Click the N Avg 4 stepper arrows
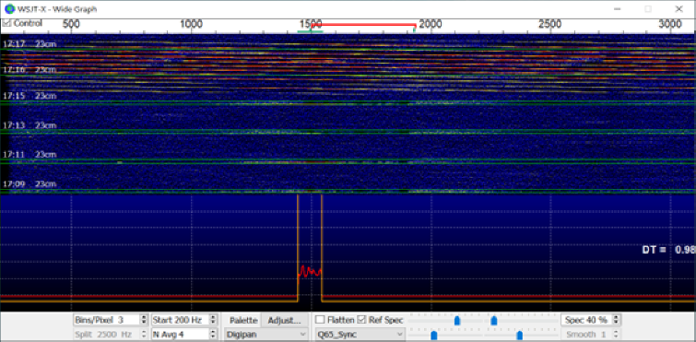Image resolution: width=696 pixels, height=342 pixels. tap(213, 335)
